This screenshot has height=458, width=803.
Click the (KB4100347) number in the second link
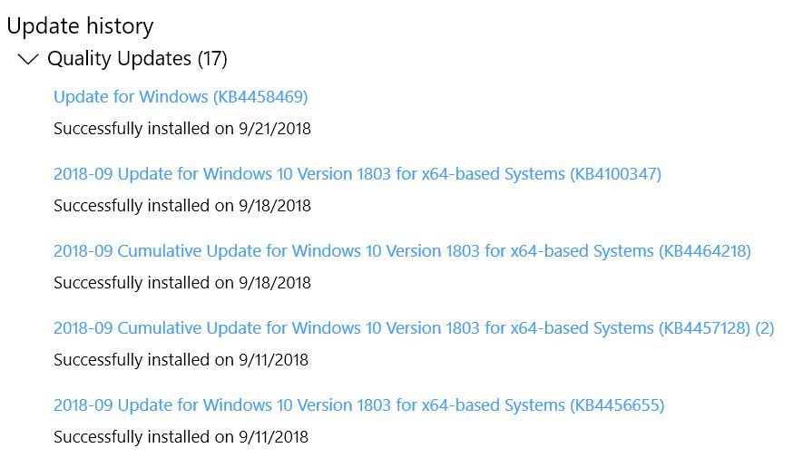click(x=613, y=174)
